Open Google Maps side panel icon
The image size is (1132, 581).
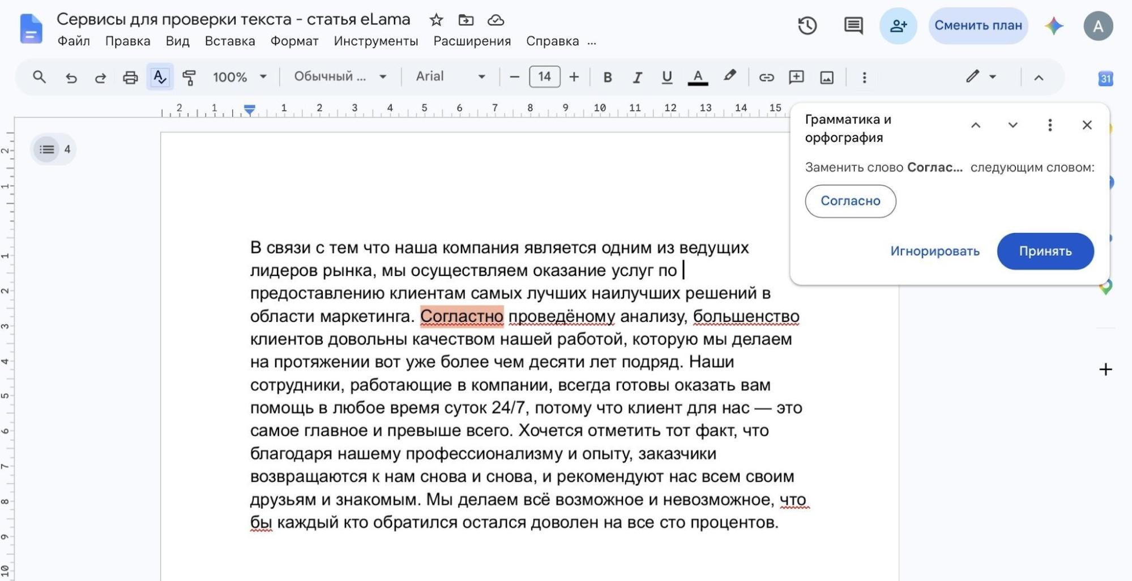[x=1106, y=287]
